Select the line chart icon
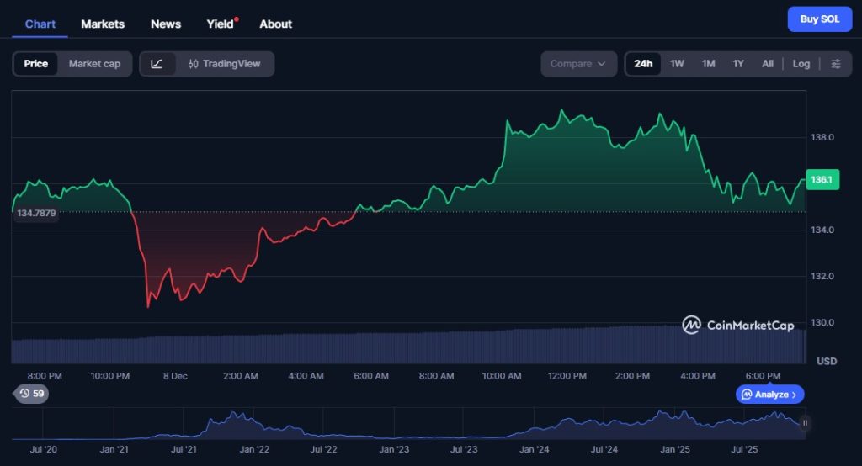This screenshot has height=466, width=862. point(157,64)
